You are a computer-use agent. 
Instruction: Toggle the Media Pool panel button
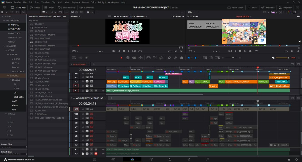18,8
